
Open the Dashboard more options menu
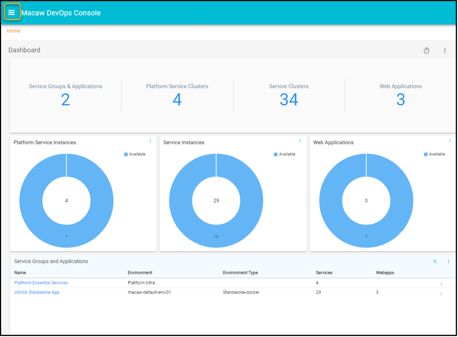tap(445, 51)
